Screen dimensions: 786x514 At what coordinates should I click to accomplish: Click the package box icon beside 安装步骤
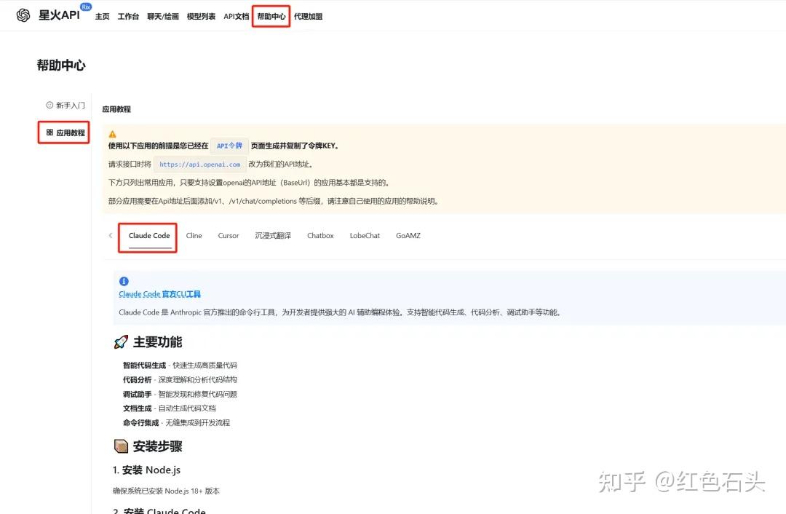tap(121, 446)
